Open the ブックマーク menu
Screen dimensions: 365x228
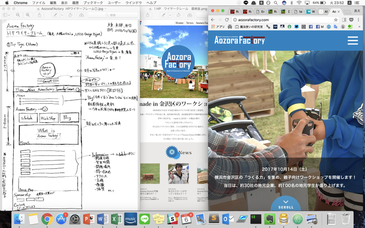[93, 3]
